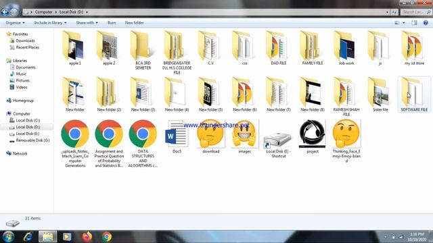
Task: Launch Internet Explorer from taskbar
Action: 28,237
